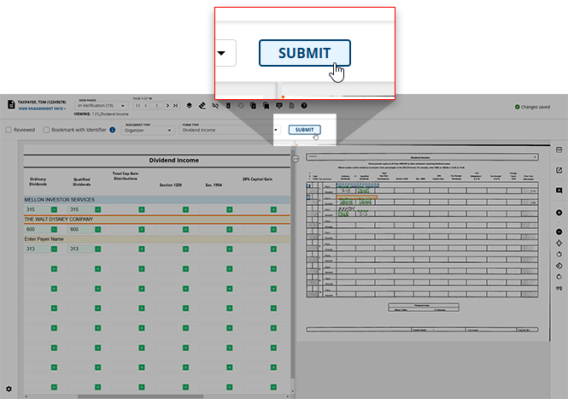Viewport: 568px width, 399px height.
Task: Click the 28% Capital Gain column header
Action: point(257,179)
